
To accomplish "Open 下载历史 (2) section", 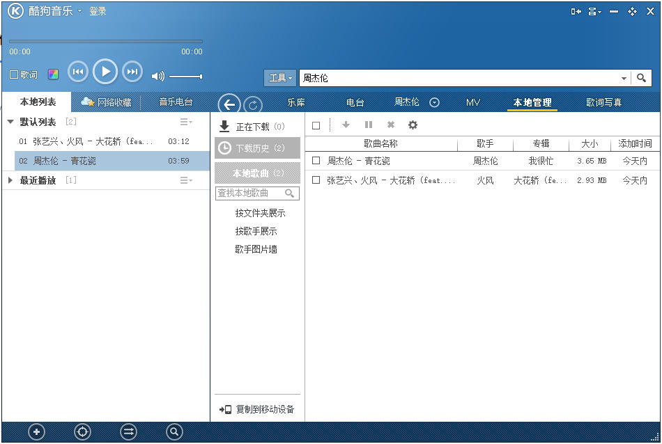I will (258, 148).
